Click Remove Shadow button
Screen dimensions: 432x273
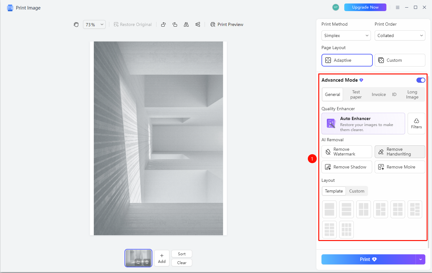pyautogui.click(x=347, y=167)
